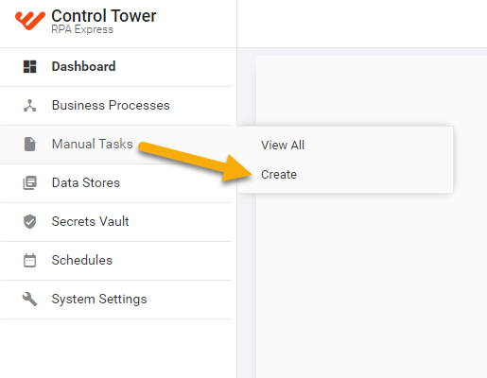This screenshot has width=487, height=378.
Task: Click the empty main content panel
Action: coord(372,283)
